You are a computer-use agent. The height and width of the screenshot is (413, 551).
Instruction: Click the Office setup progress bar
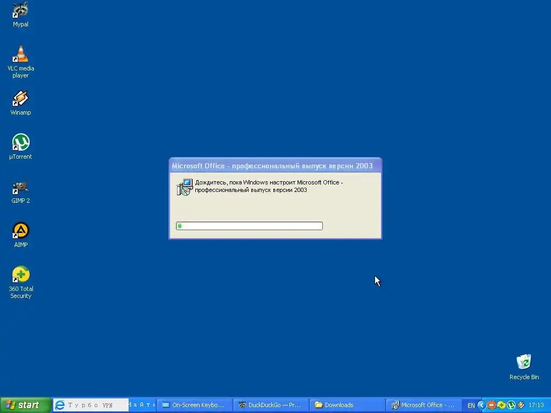point(249,226)
